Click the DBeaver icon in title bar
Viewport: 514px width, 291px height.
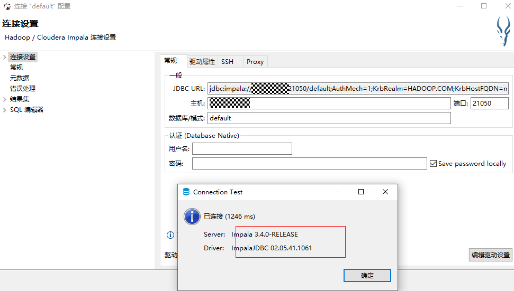tap(7, 6)
